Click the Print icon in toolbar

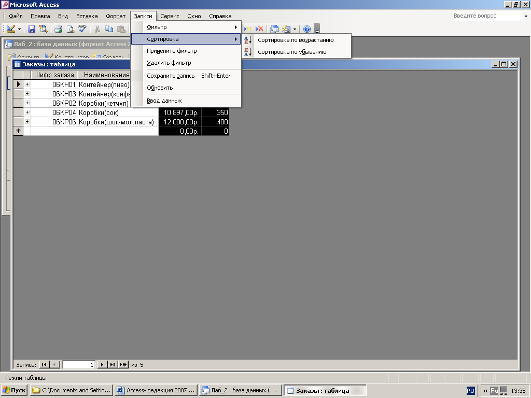point(58,29)
